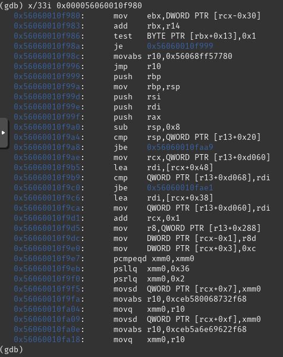The height and width of the screenshot is (357, 283).
Task: Click the 'pcmpeqd xmm0,xmm0' instruction
Action: pos(154,259)
